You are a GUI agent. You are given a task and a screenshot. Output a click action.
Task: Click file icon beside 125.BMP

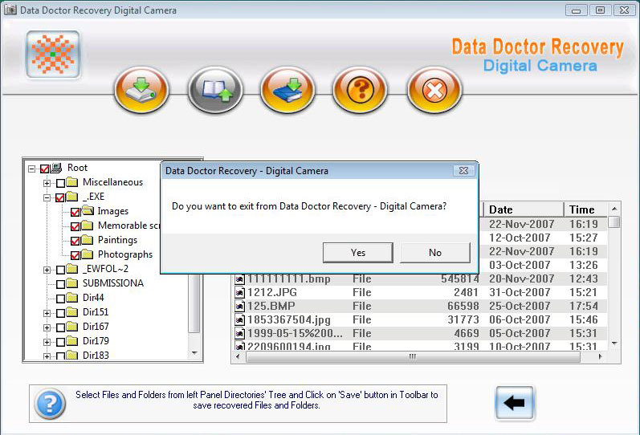(239, 306)
